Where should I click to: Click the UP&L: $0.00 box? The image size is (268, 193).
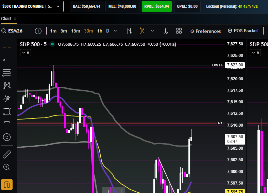coord(187,6)
